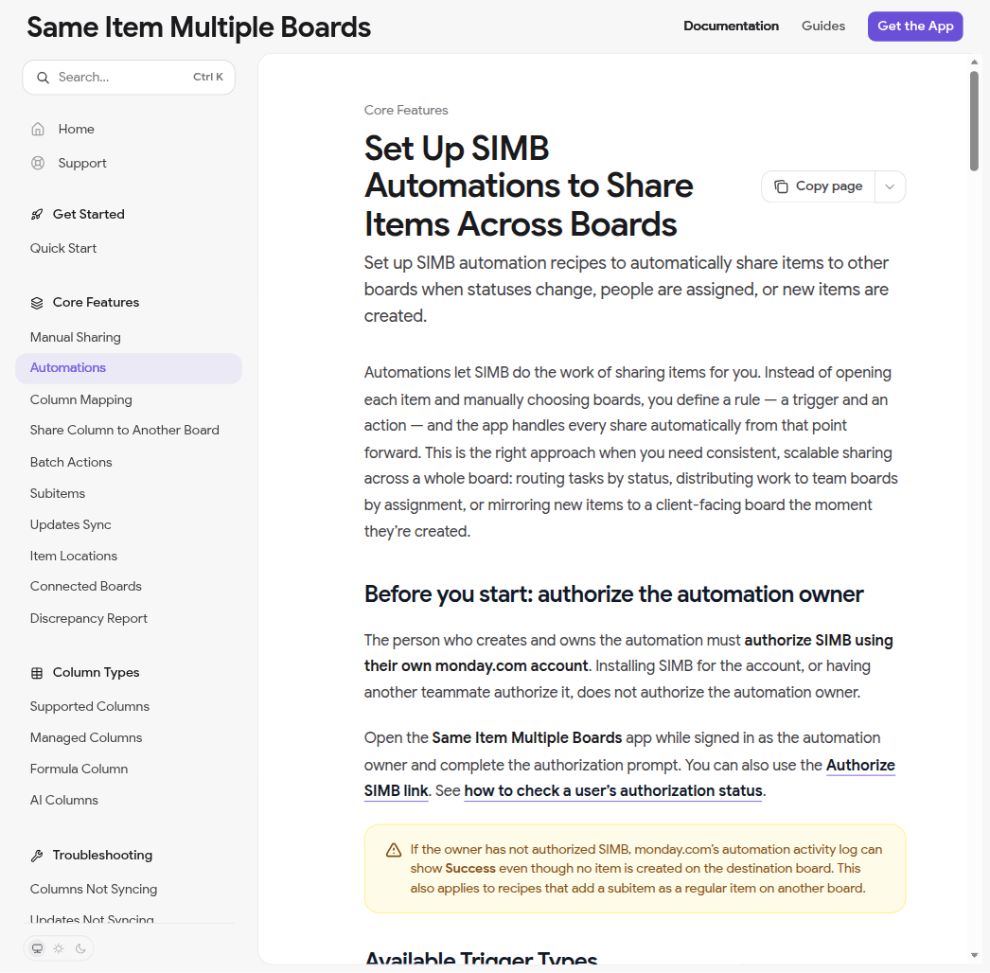The image size is (990, 973).
Task: Click the page vertical scrollbar thumb
Action: [x=974, y=120]
